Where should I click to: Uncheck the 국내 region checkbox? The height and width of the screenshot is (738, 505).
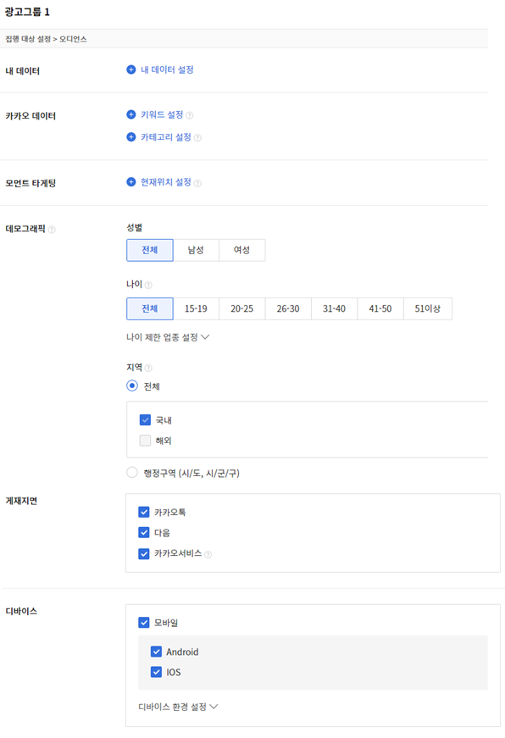pyautogui.click(x=145, y=419)
